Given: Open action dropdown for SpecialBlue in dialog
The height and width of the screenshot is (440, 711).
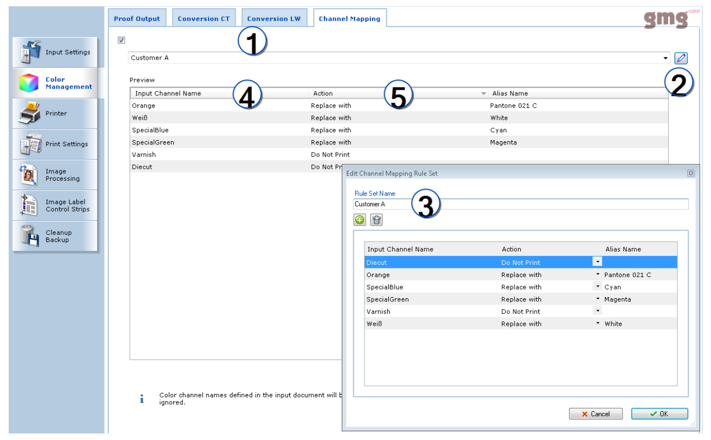Looking at the screenshot, I should pyautogui.click(x=597, y=287).
